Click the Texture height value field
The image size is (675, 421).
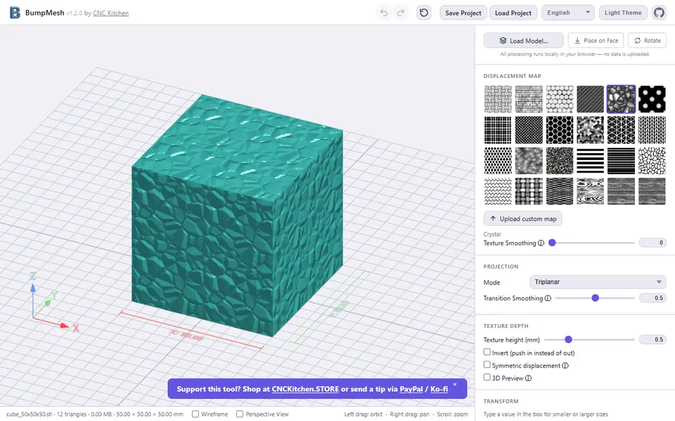click(x=652, y=340)
